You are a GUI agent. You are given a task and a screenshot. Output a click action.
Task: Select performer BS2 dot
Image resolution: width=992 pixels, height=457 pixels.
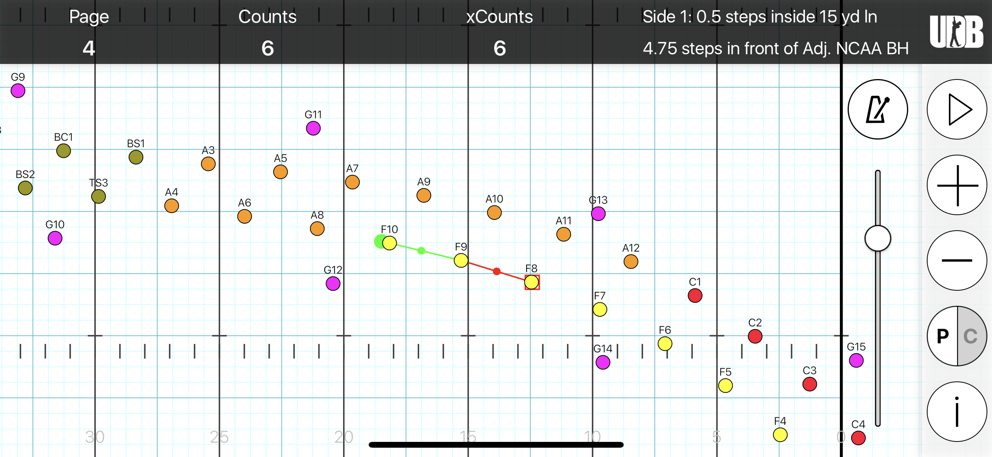25,188
